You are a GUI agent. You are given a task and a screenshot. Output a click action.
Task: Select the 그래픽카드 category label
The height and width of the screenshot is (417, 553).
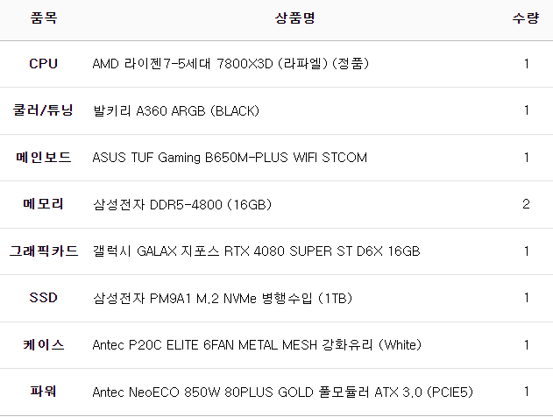[43, 251]
